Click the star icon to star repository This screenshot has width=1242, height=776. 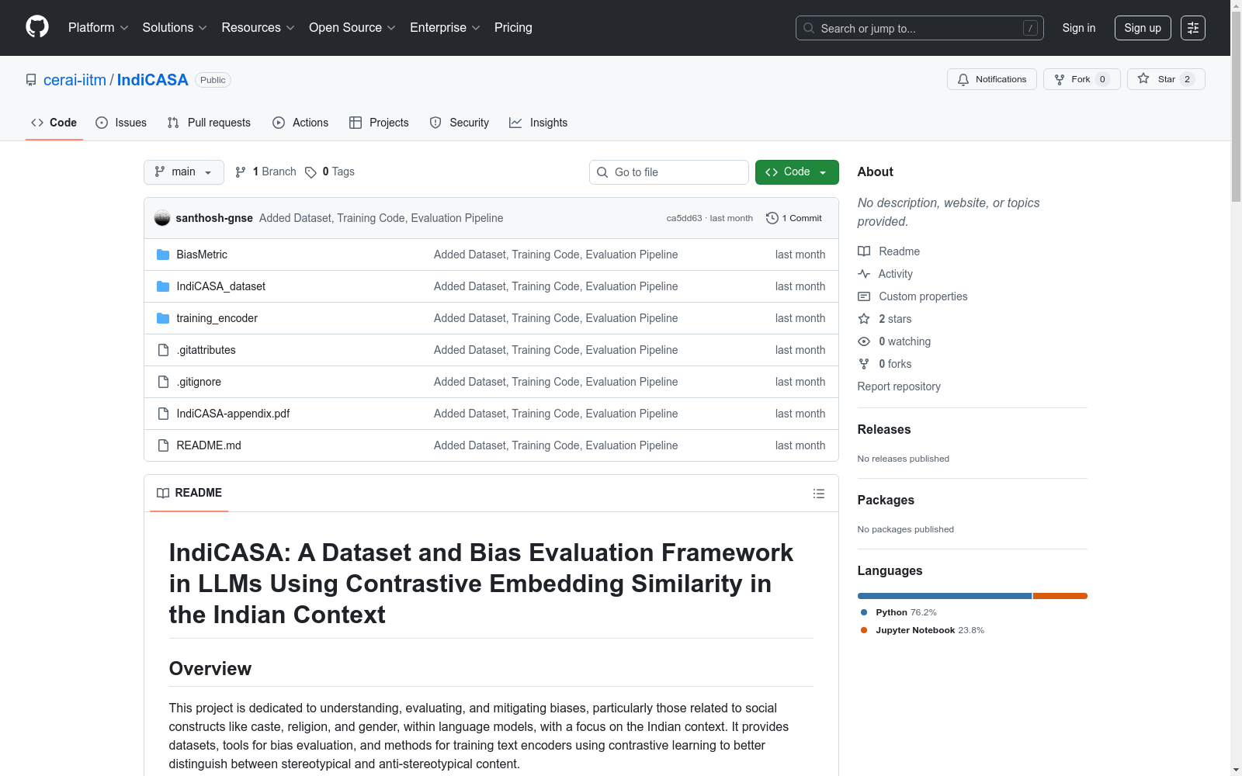pyautogui.click(x=1143, y=78)
